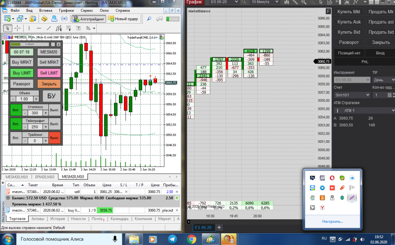Switch to the EPM20,M10 chart tab
Image resolution: width=395 pixels, height=245 pixels.
click(x=45, y=177)
